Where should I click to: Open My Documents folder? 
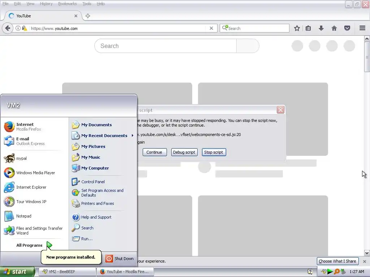pos(92,125)
